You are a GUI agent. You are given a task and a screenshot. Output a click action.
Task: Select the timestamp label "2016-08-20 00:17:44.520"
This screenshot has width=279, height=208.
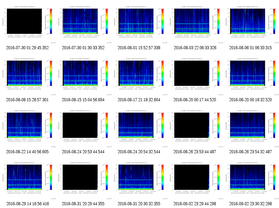click(195, 100)
